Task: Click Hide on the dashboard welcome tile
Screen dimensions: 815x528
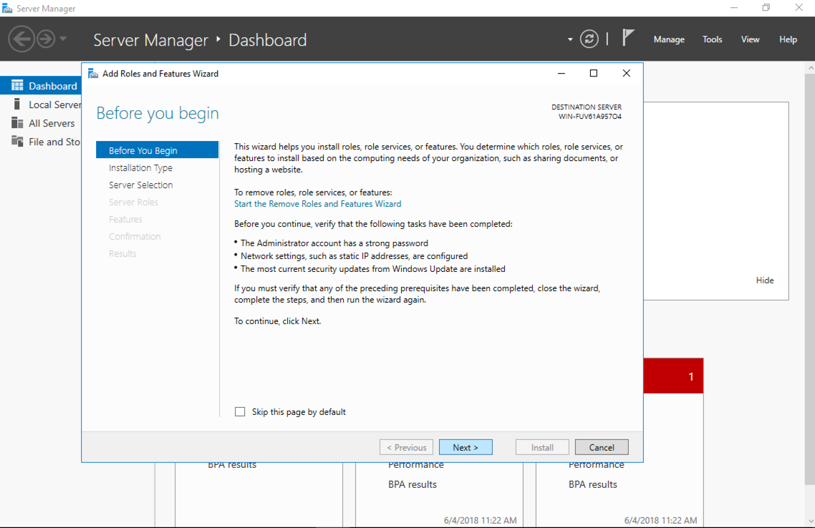Action: [x=765, y=280]
